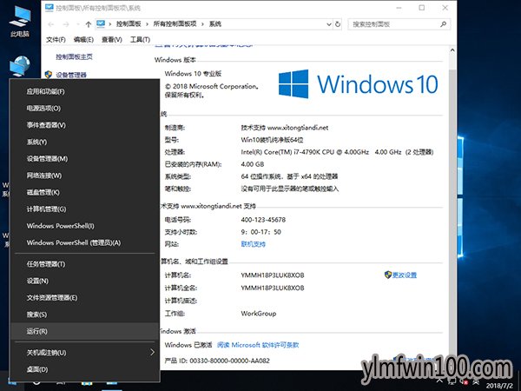Select 网络连接(W) menu item
This screenshot has height=391, width=521.
coord(44,176)
